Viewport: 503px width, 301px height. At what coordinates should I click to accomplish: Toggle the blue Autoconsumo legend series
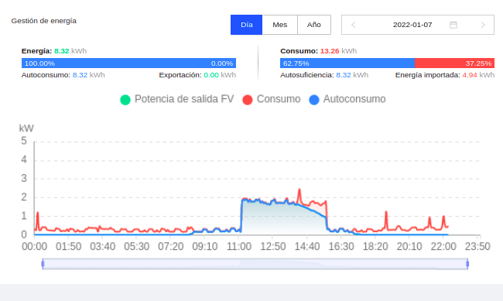point(347,100)
